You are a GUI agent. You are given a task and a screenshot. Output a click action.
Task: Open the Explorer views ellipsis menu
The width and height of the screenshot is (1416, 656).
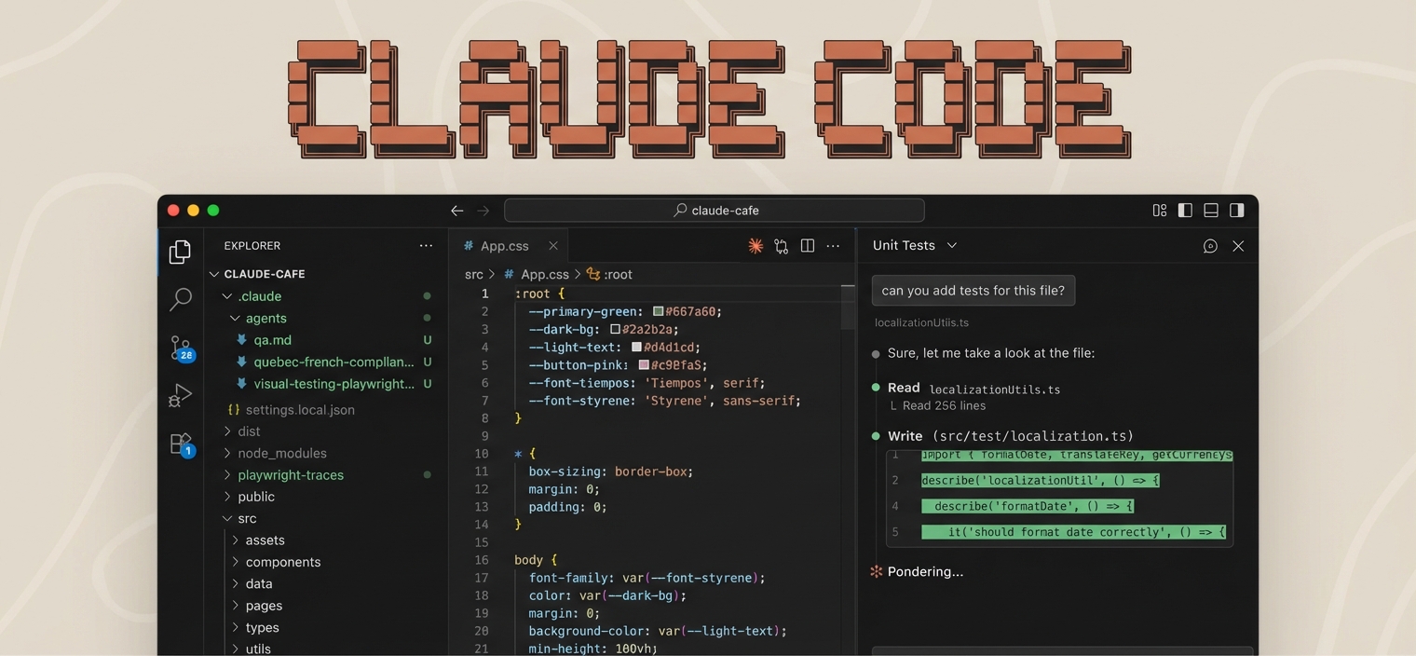pos(426,245)
